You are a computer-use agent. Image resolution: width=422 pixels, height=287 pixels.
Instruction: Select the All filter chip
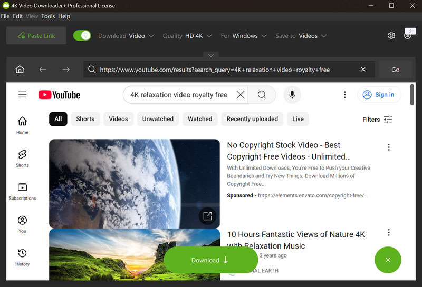click(x=58, y=119)
